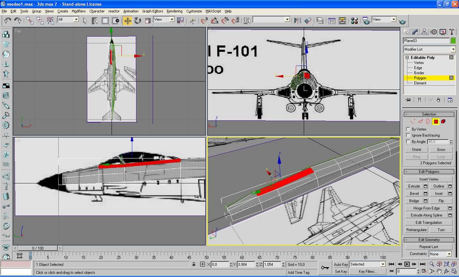The width and height of the screenshot is (459, 277).
Task: Choose the Select Object arrow tool
Action: tap(85, 21)
